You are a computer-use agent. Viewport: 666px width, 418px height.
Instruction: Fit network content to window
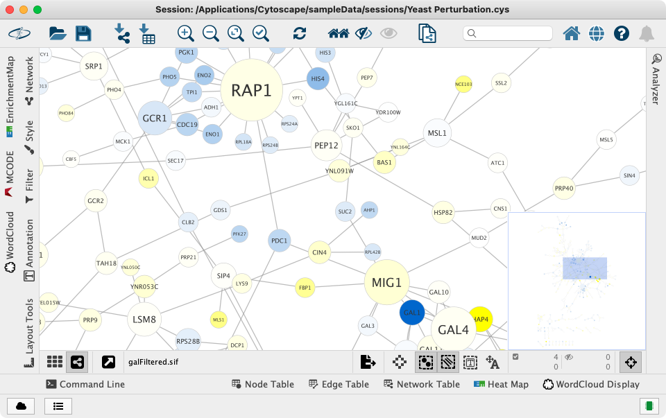(x=236, y=33)
